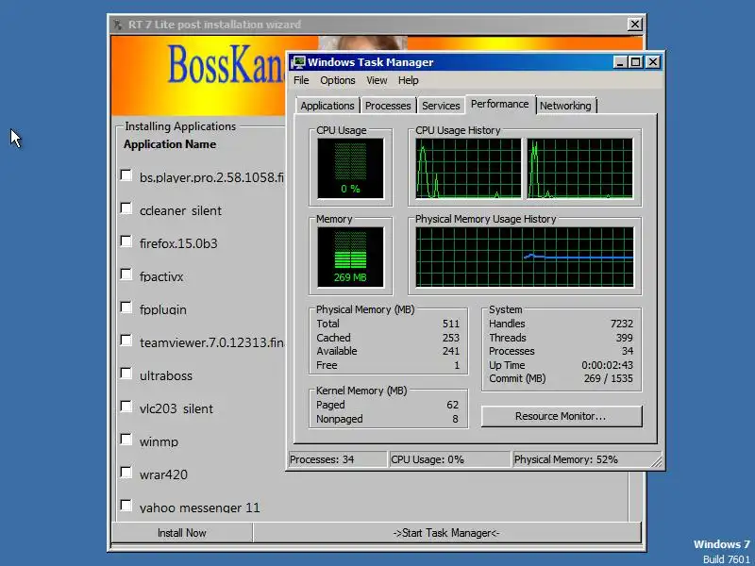This screenshot has width=755, height=566.
Task: Click the Application Name column header
Action: (170, 144)
